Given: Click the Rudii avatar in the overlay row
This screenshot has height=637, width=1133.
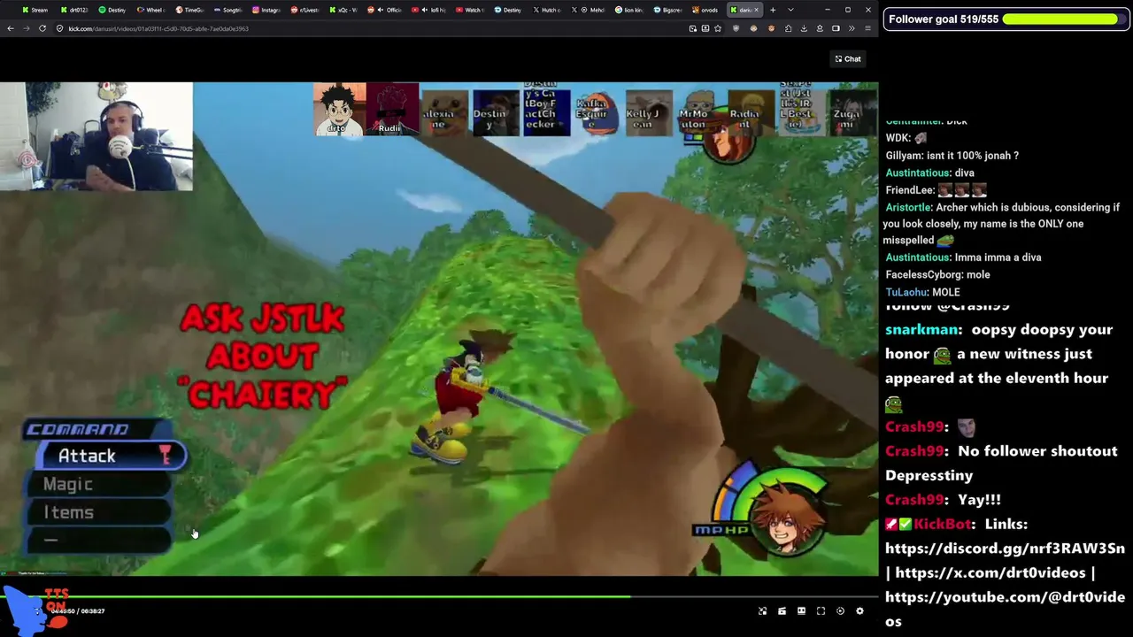Looking at the screenshot, I should (x=391, y=109).
